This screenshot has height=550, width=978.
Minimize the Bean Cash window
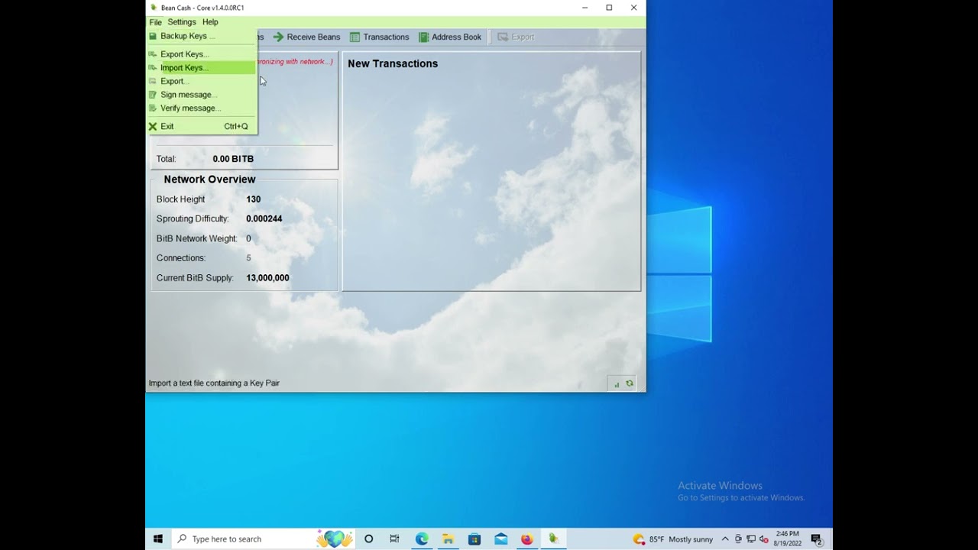click(585, 8)
